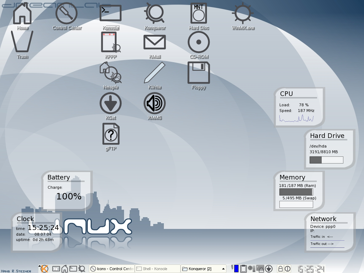Image resolution: width=364 pixels, height=273 pixels.
Task: Click the CPU Speed 187 MHz value
Action: click(x=306, y=111)
